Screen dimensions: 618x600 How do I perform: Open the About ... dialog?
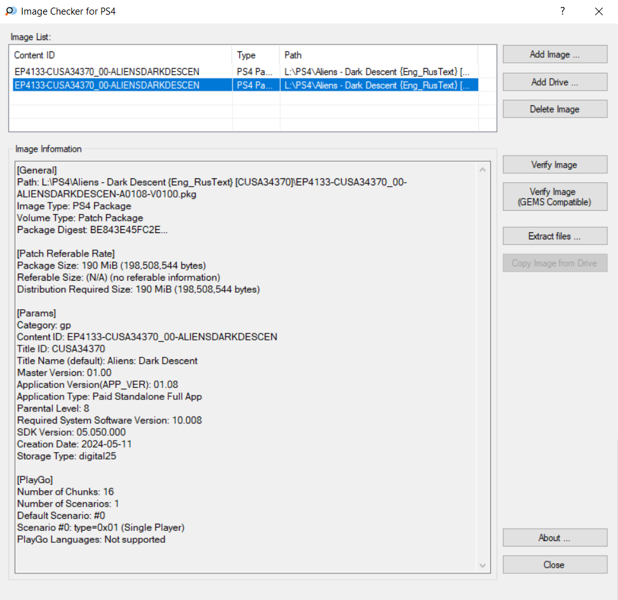[554, 538]
